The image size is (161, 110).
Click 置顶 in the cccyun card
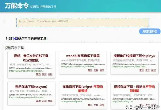pos(38,101)
